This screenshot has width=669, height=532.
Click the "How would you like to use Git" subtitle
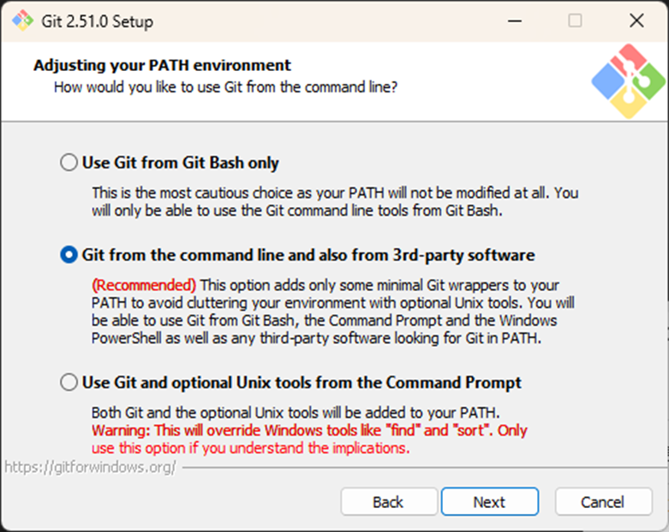point(226,86)
